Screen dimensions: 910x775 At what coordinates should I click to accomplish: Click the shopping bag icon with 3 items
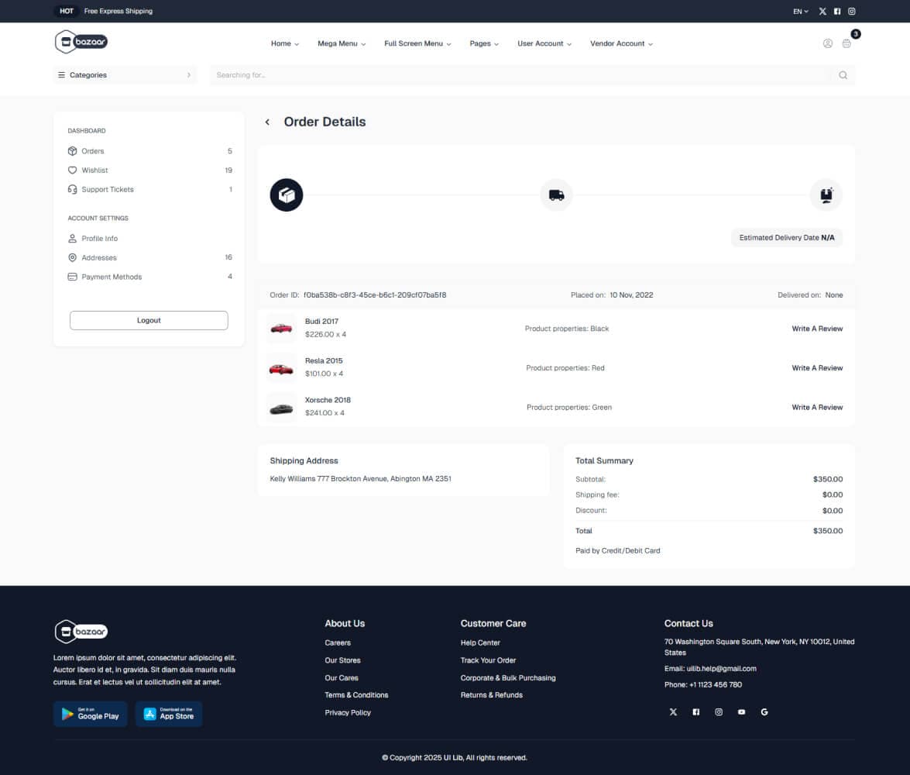847,43
